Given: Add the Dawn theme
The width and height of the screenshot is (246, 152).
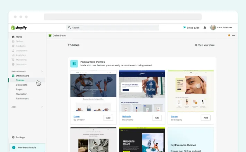Looking at the screenshot, I should (108, 118).
